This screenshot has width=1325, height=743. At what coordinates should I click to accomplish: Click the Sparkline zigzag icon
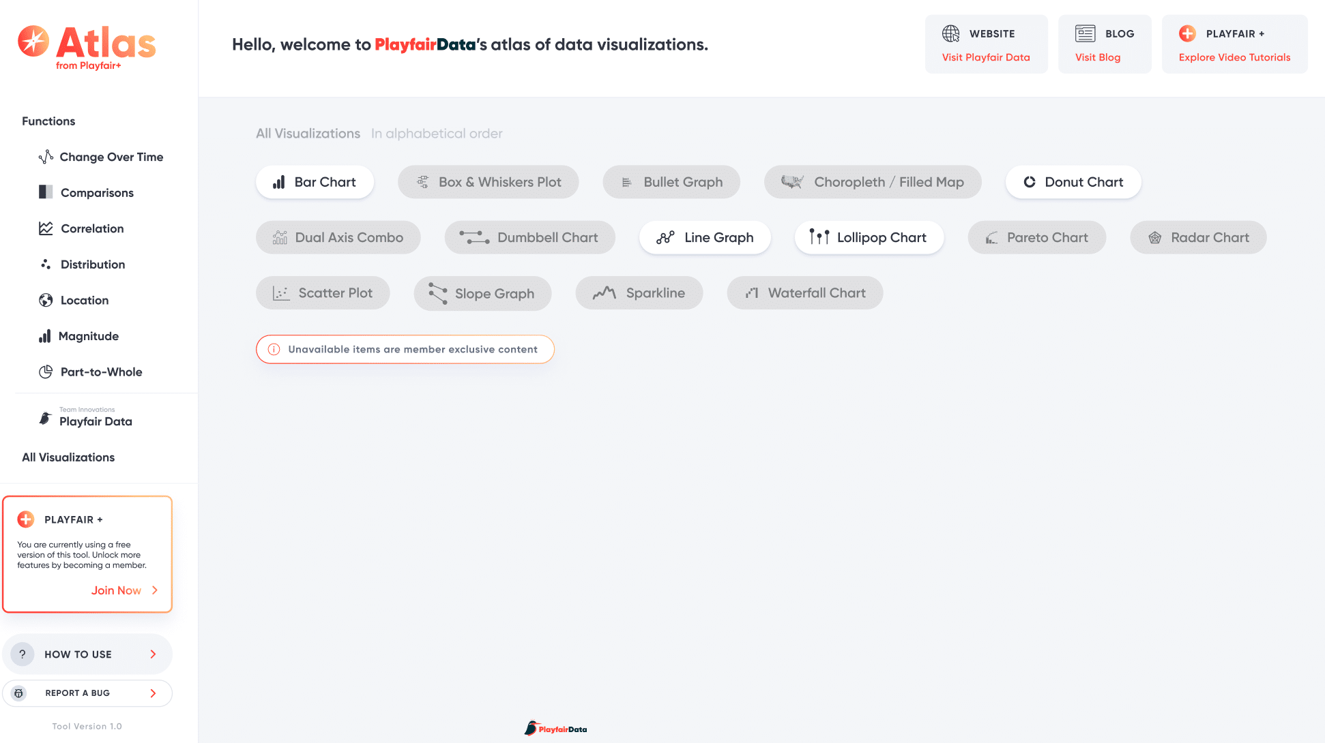pyautogui.click(x=605, y=293)
